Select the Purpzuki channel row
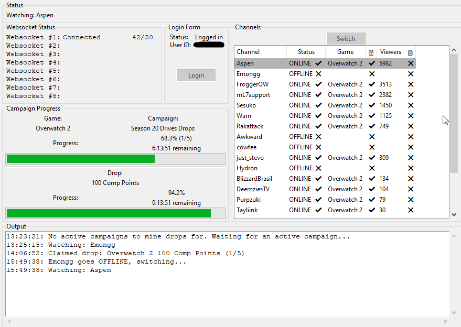Image resolution: width=461 pixels, height=327 pixels. [325, 200]
